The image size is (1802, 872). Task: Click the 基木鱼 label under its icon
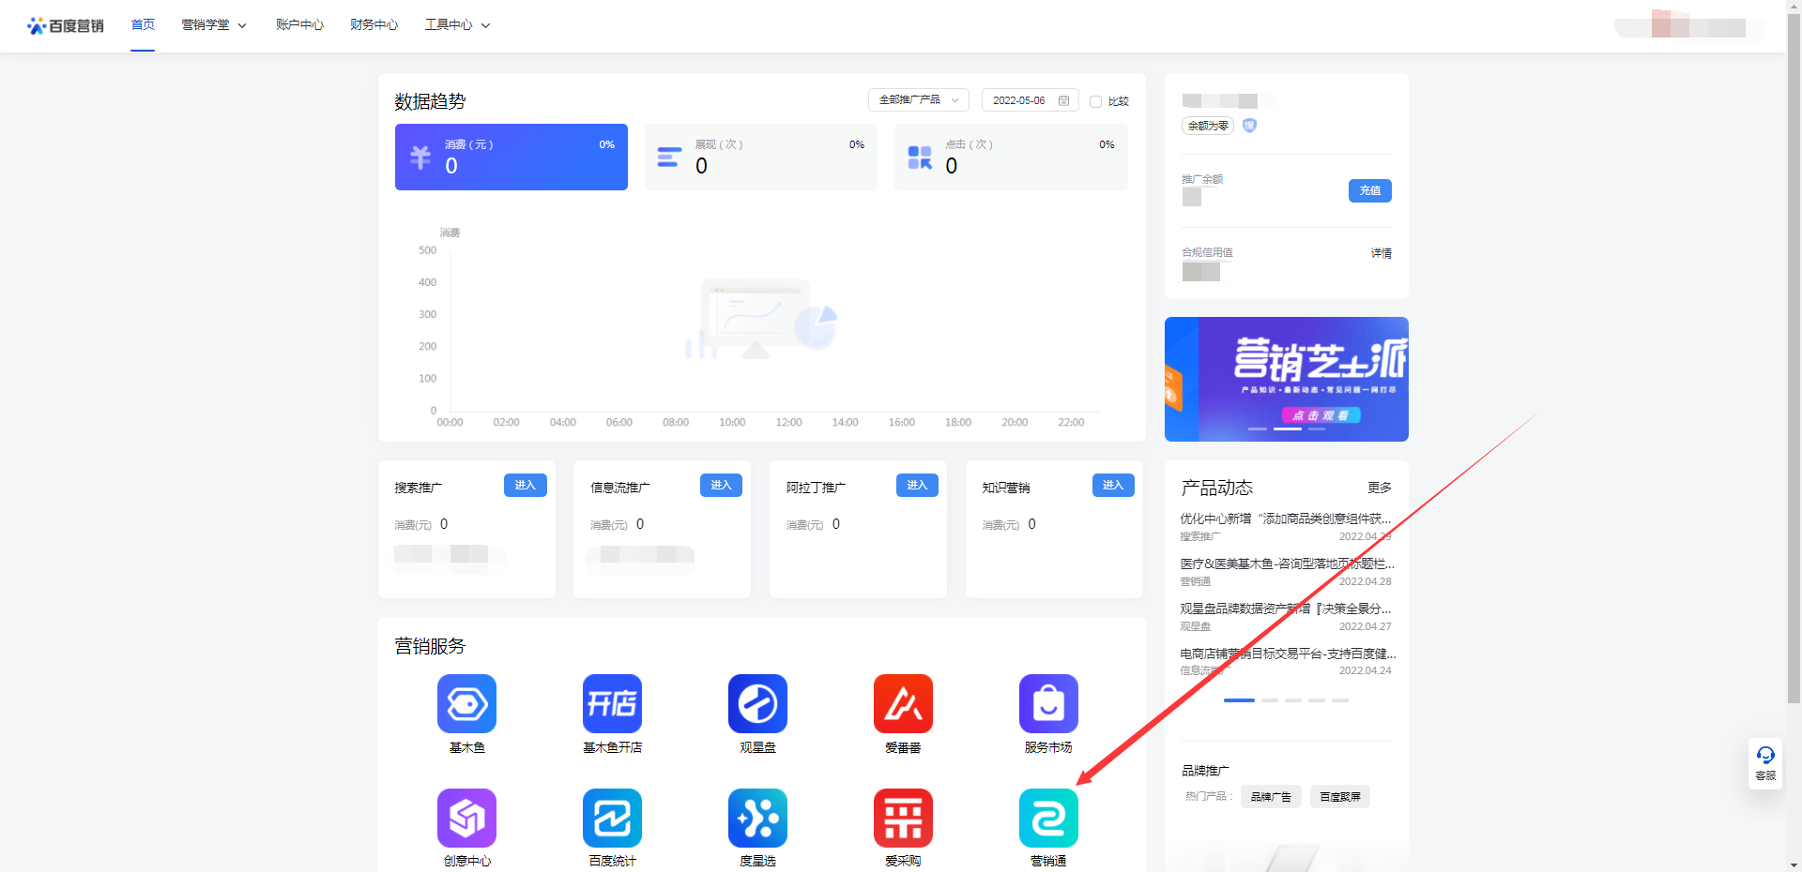pyautogui.click(x=466, y=747)
